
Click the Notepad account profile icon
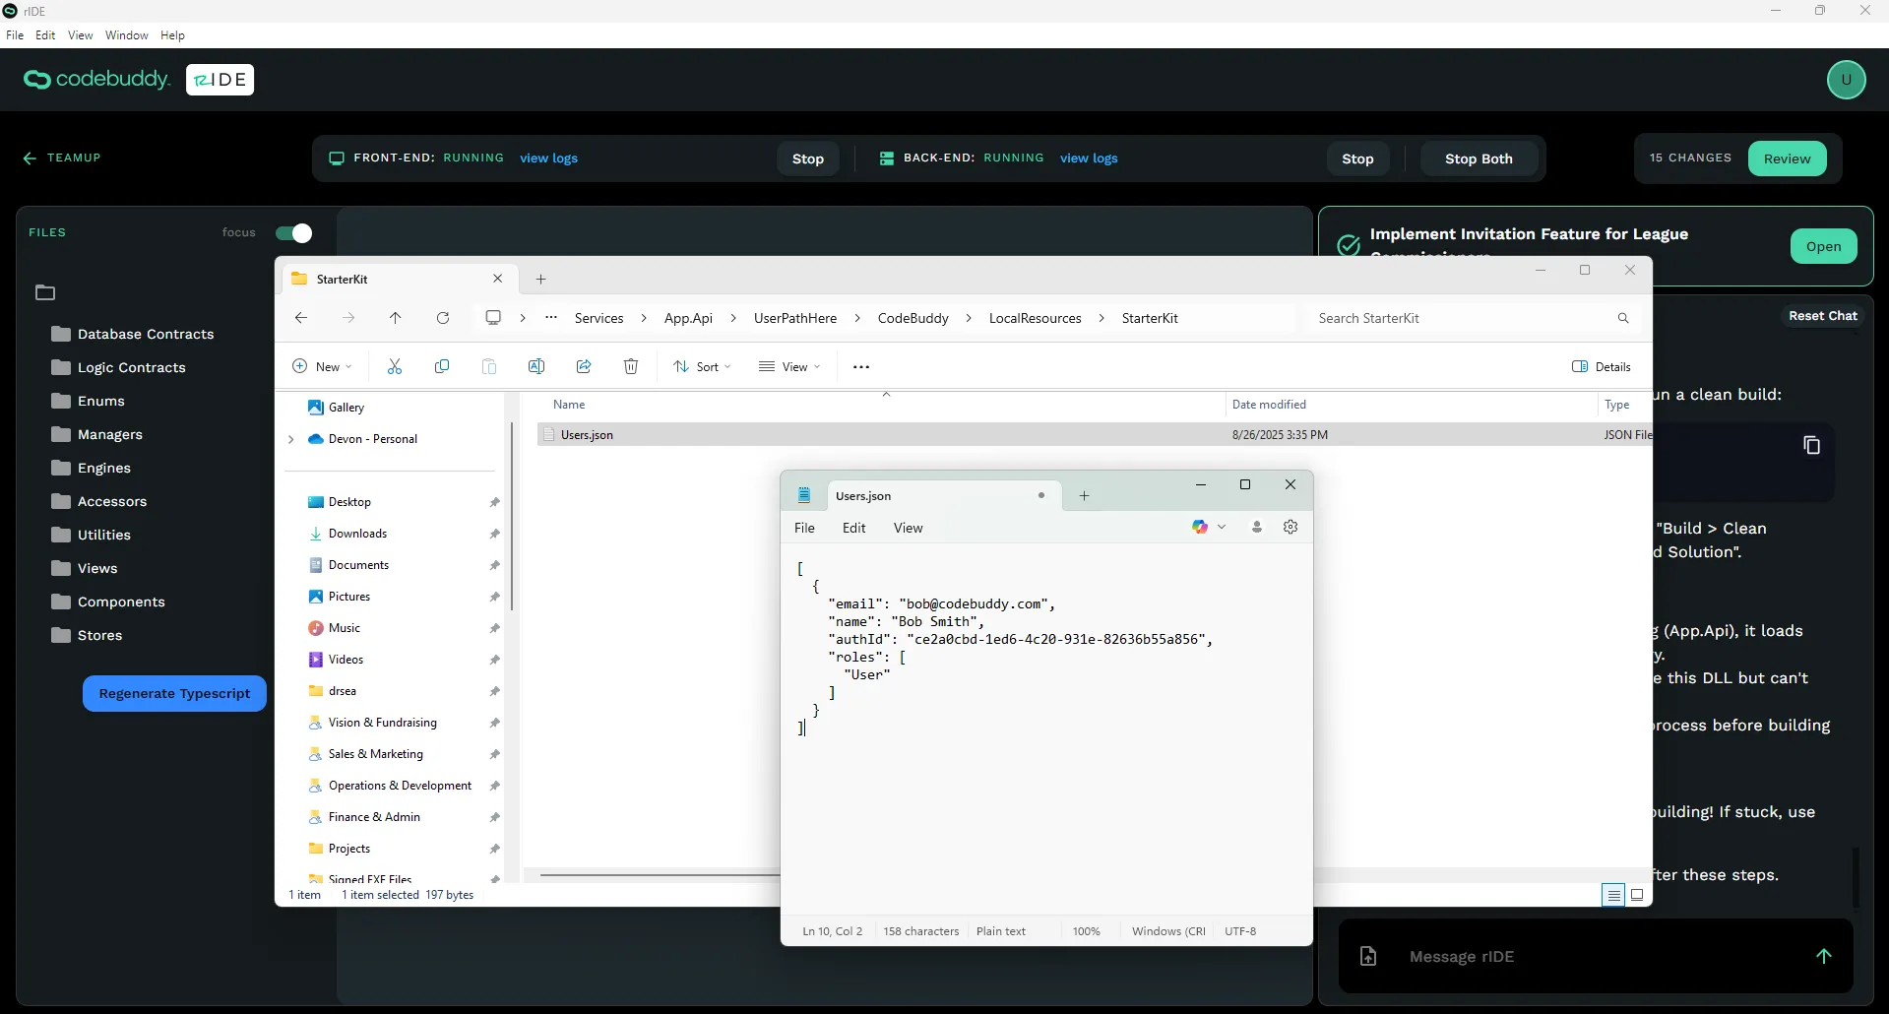click(x=1257, y=527)
